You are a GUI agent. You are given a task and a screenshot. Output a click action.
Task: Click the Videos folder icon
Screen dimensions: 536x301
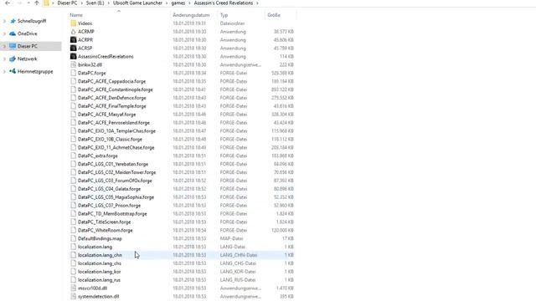pyautogui.click(x=73, y=23)
